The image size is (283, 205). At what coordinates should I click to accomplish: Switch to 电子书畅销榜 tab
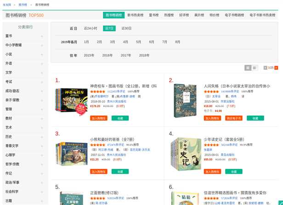(234, 15)
